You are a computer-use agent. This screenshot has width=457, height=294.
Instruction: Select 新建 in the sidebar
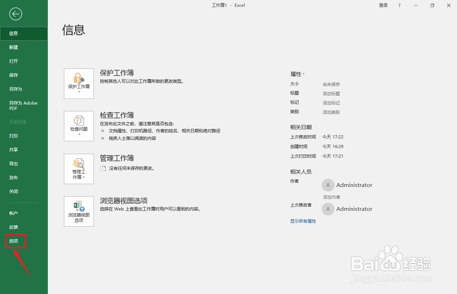(13, 47)
